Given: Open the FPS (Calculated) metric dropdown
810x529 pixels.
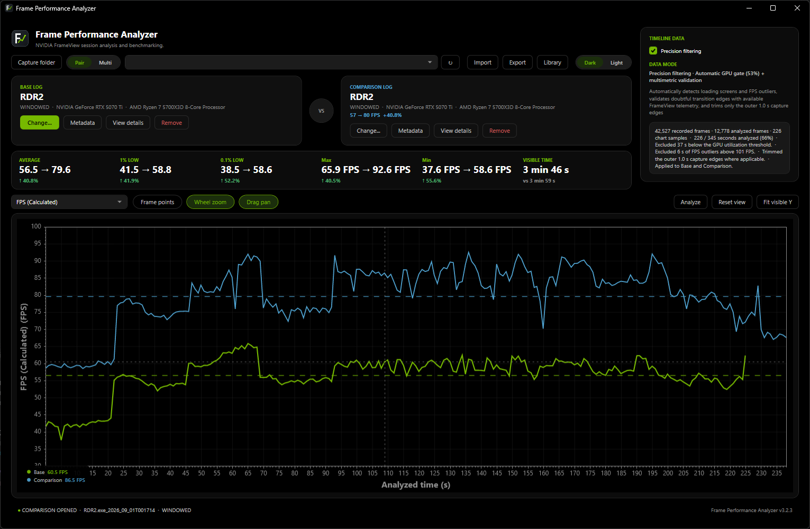Looking at the screenshot, I should 69,202.
